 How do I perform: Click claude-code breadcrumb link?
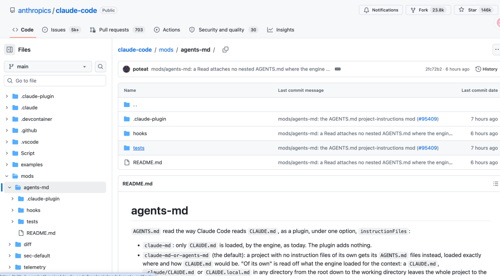(x=135, y=49)
